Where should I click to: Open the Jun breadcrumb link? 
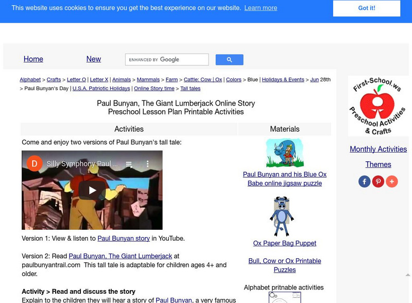pyautogui.click(x=315, y=80)
